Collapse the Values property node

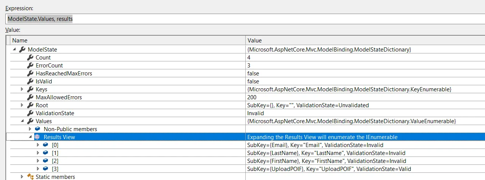pos(22,121)
